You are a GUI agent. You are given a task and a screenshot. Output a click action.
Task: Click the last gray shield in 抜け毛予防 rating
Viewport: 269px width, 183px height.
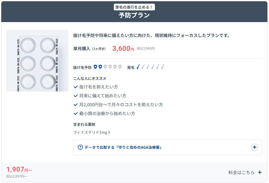click(x=120, y=67)
